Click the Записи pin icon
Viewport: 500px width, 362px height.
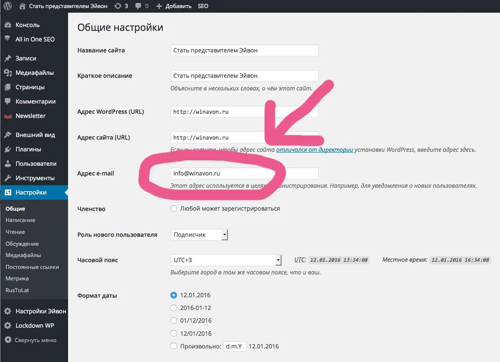(8, 58)
